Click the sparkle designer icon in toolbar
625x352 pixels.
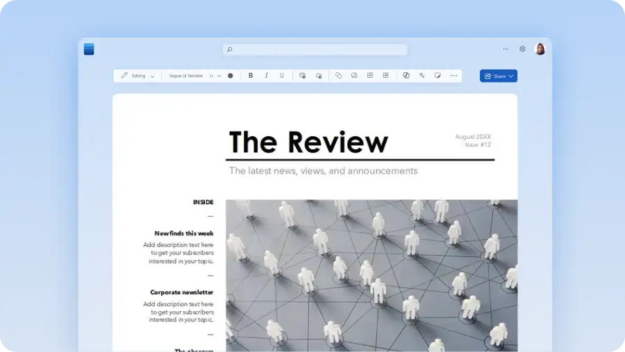(x=422, y=76)
